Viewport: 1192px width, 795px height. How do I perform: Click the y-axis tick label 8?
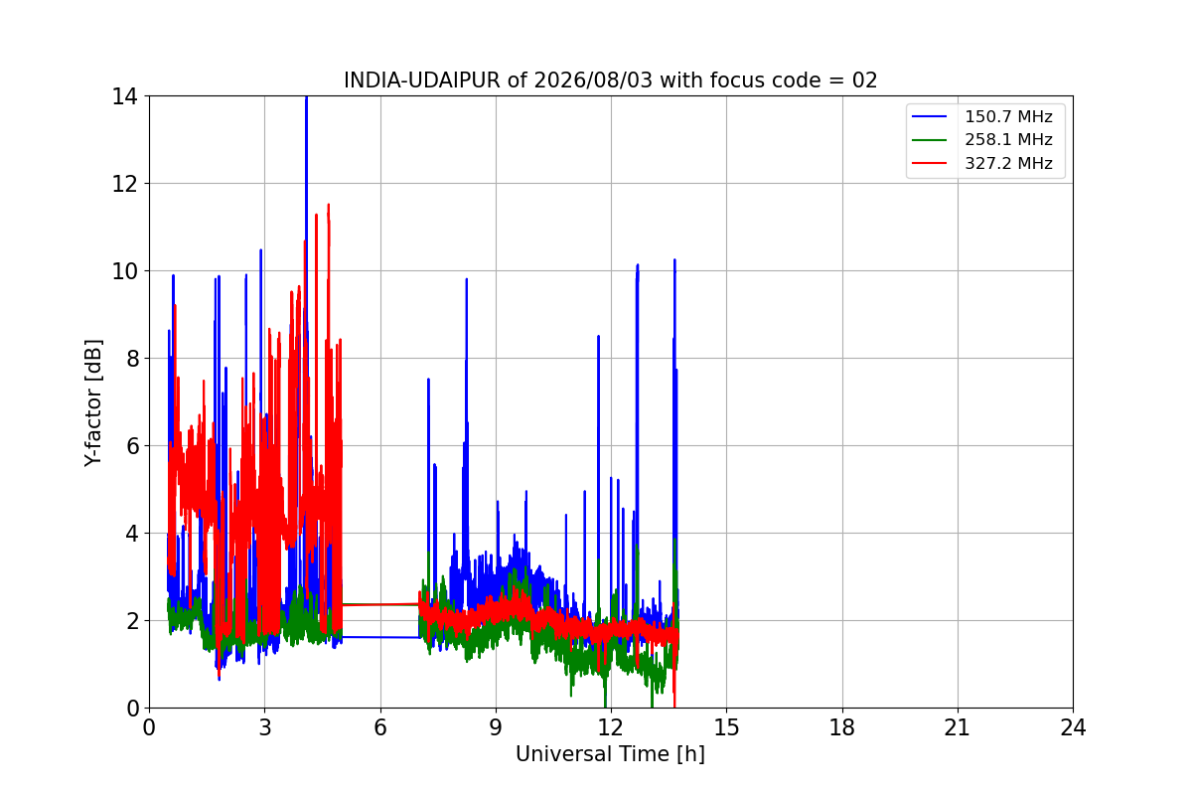click(132, 359)
